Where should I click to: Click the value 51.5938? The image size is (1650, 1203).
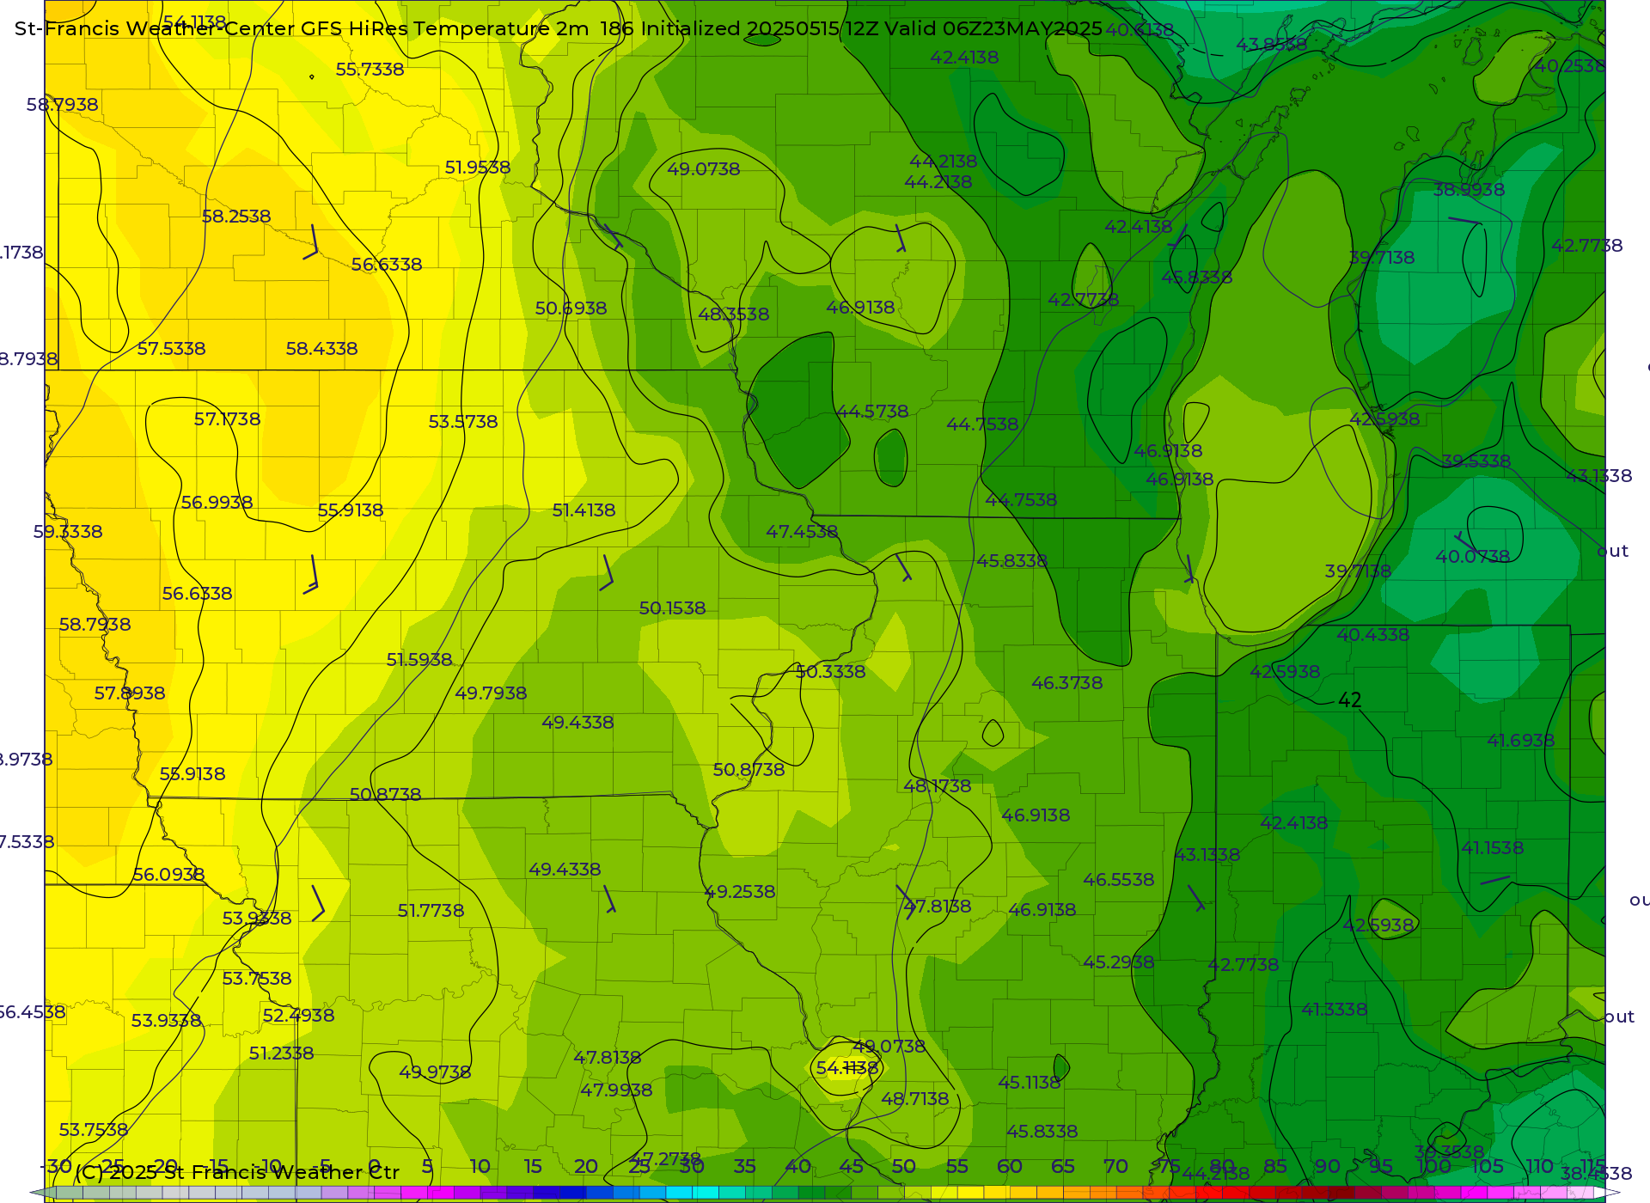click(419, 660)
